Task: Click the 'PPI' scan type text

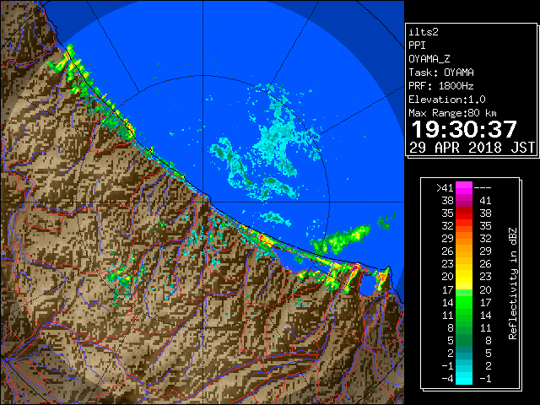Action: [417, 46]
